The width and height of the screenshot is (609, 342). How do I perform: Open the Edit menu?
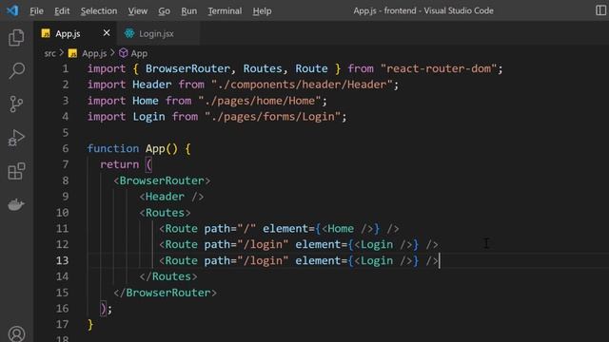pos(62,10)
